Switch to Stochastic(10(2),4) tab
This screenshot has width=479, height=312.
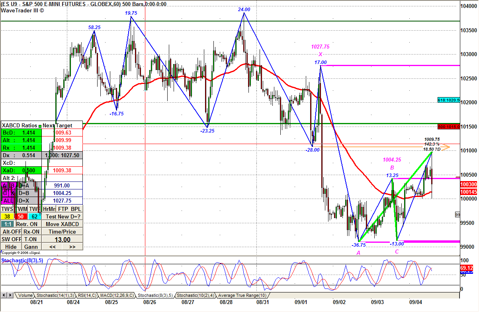click(196, 296)
